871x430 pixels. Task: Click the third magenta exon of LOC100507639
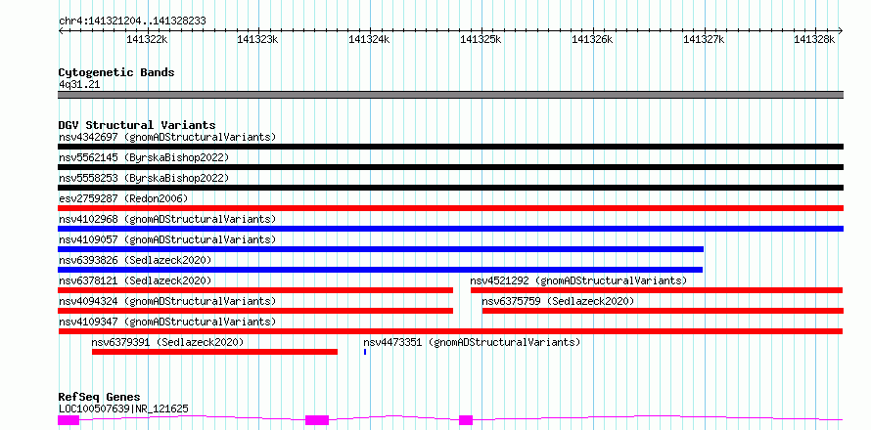pos(466,420)
